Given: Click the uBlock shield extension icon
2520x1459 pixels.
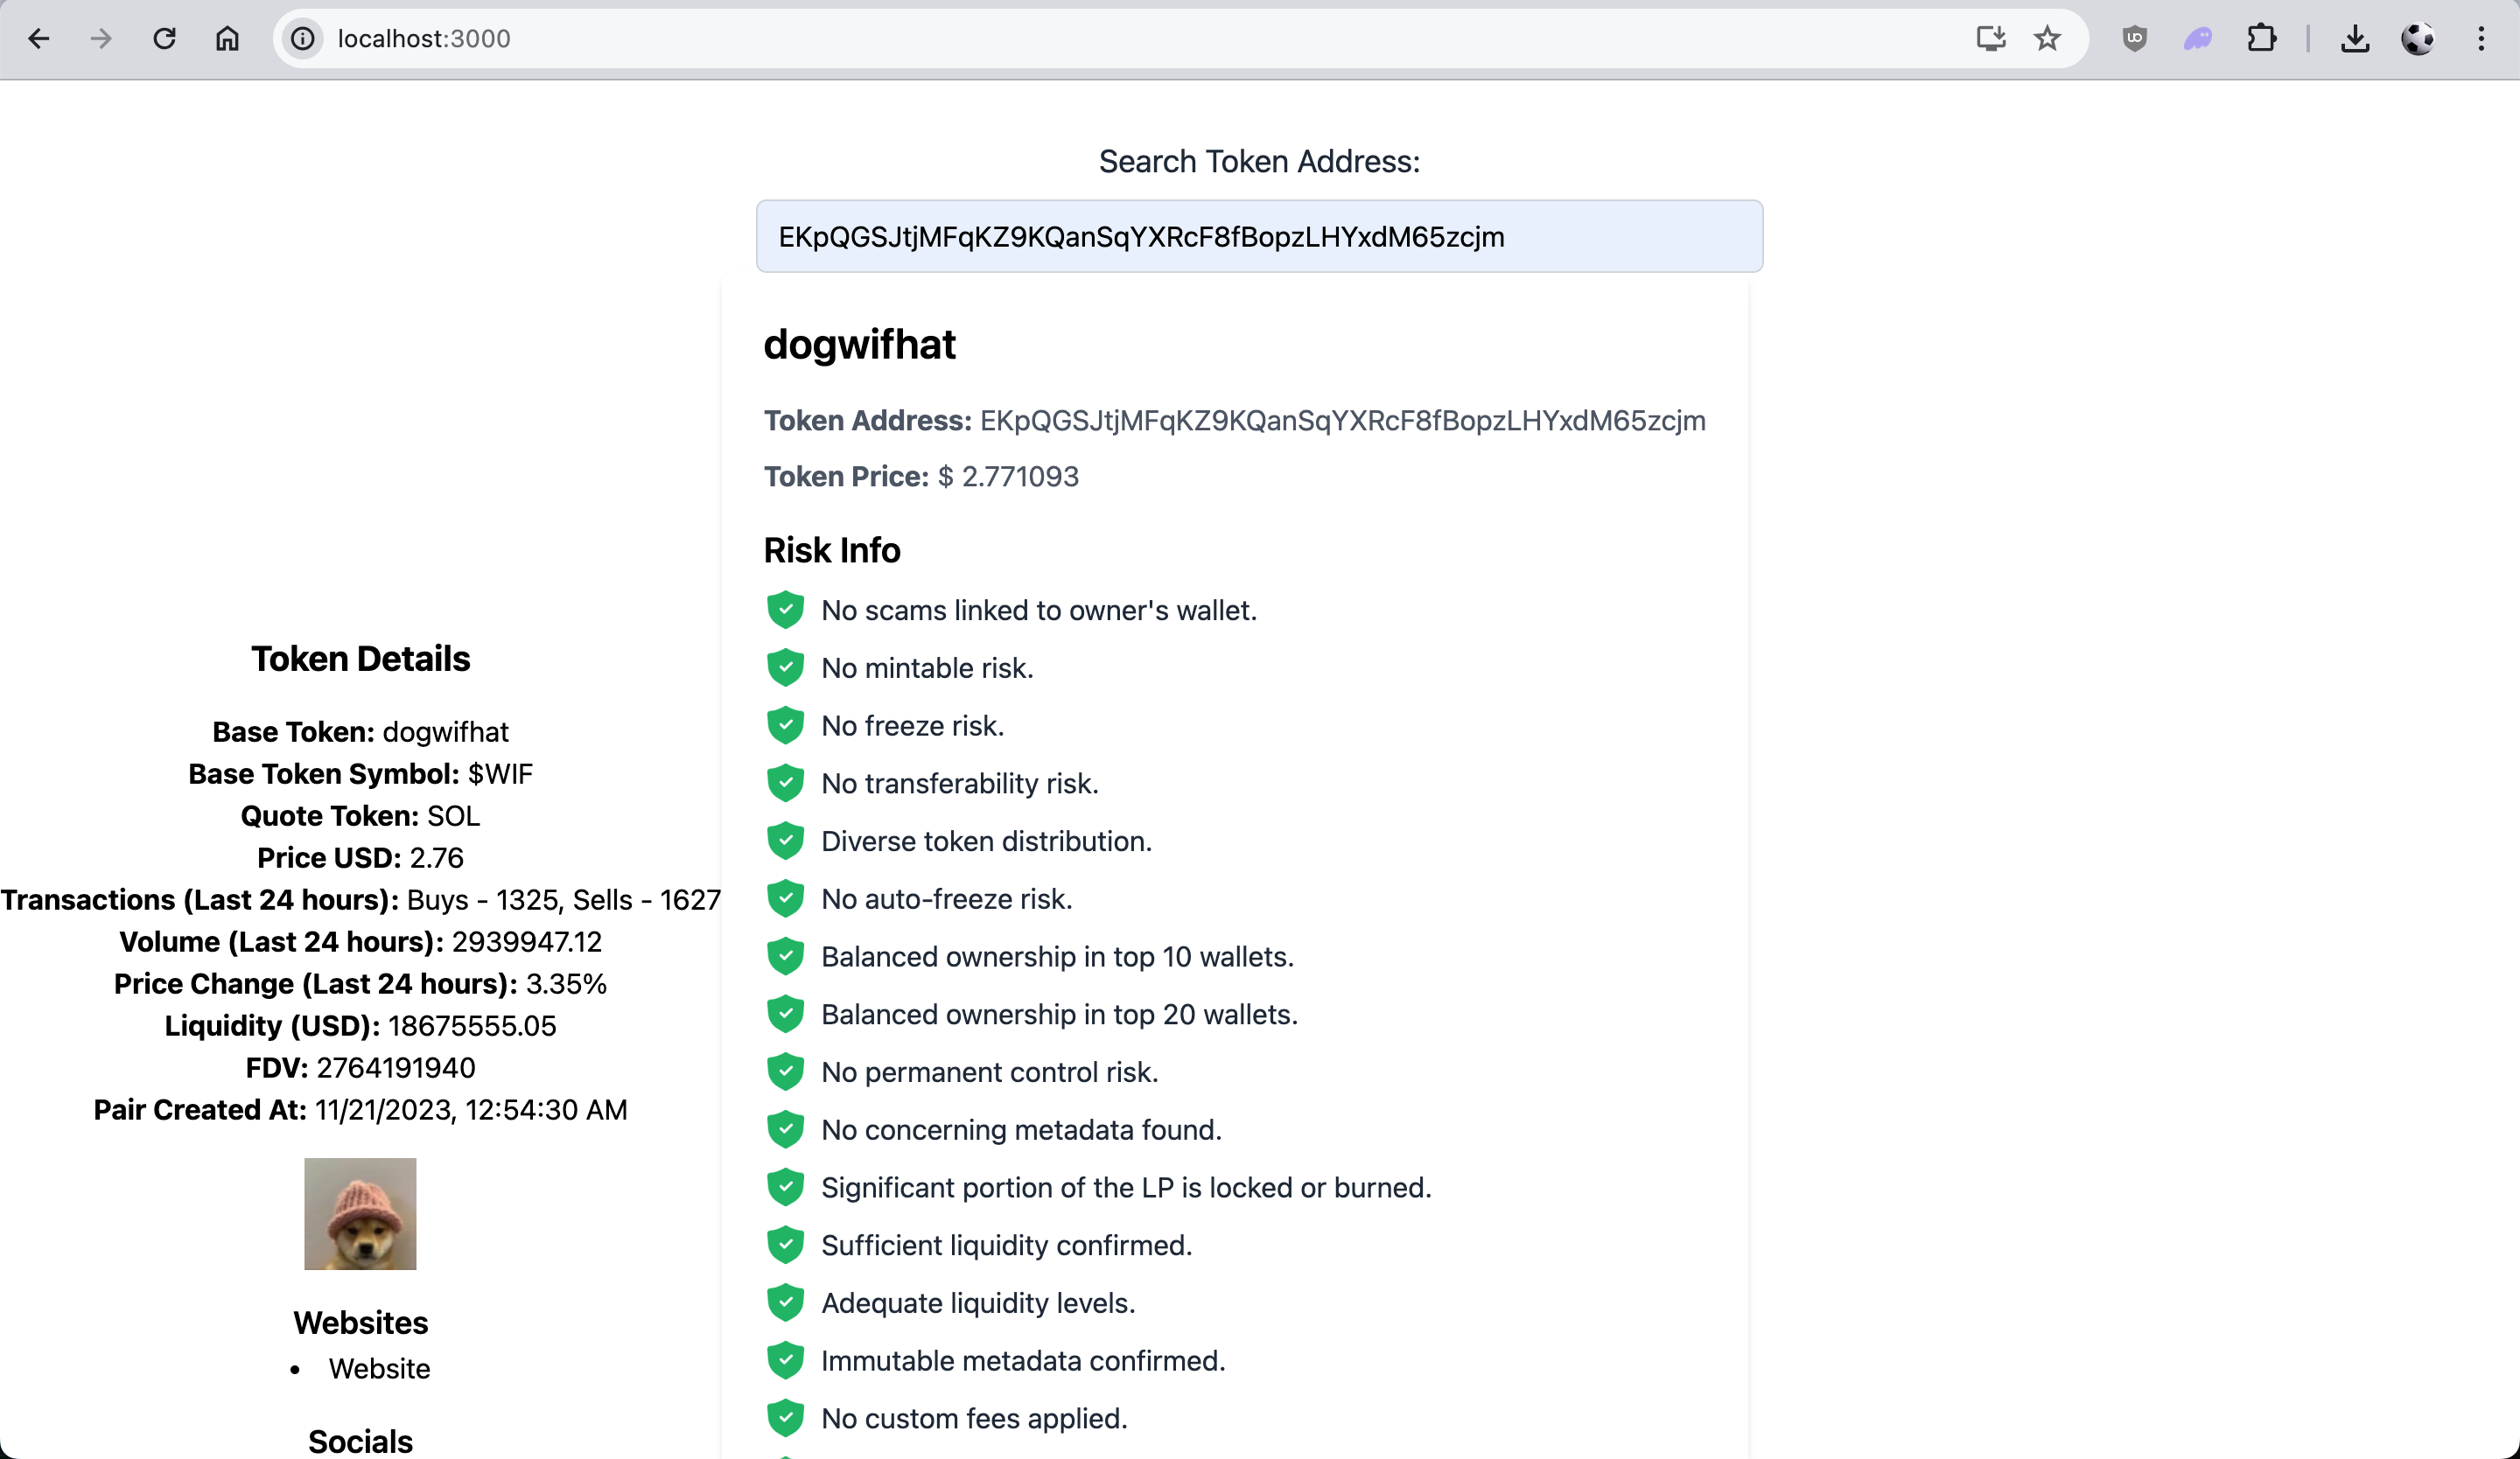Looking at the screenshot, I should (x=2134, y=39).
